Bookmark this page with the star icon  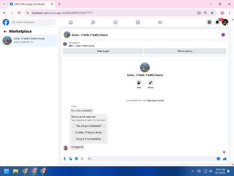tap(212, 13)
